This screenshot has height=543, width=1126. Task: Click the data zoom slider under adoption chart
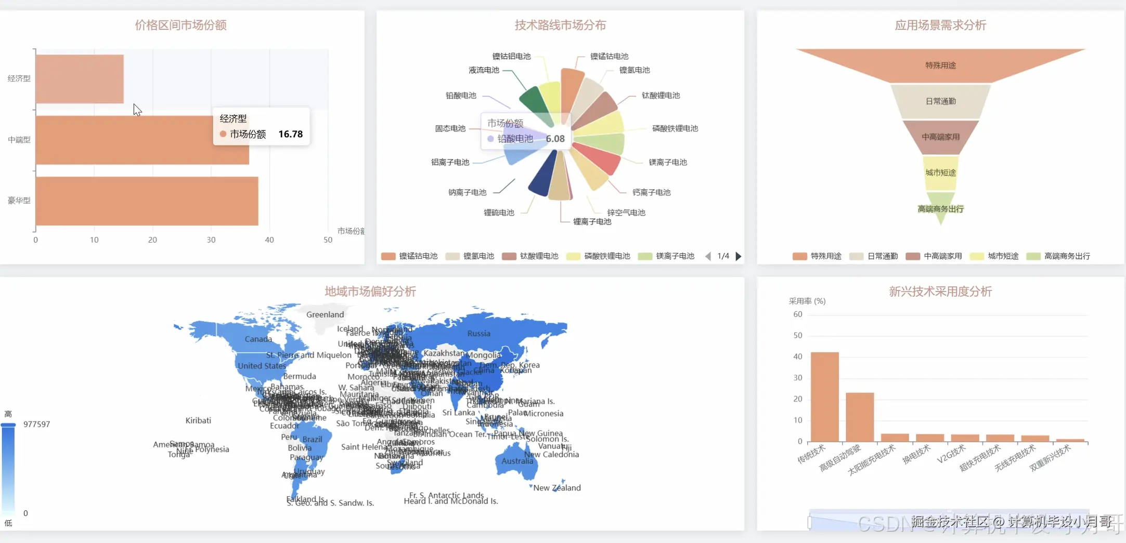[949, 520]
